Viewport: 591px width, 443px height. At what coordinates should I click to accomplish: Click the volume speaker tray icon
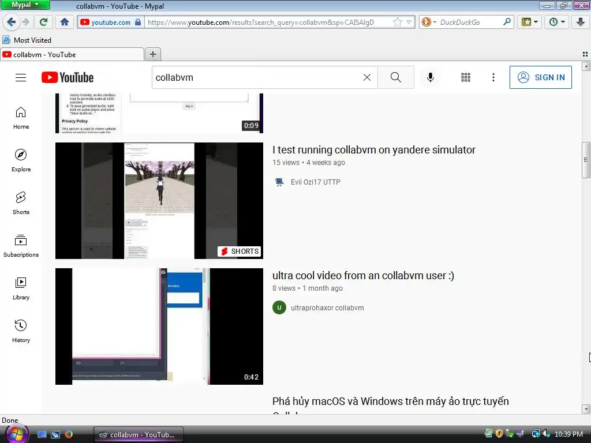[546, 434]
